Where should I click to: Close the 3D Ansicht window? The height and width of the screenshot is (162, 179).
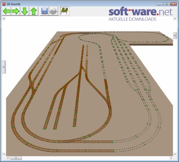click(174, 4)
